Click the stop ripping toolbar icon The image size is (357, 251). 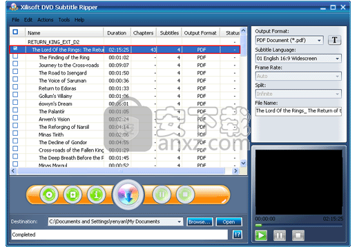(185, 194)
